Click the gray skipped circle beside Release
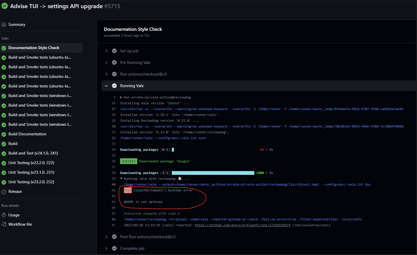This screenshot has height=255, width=417. (4, 191)
